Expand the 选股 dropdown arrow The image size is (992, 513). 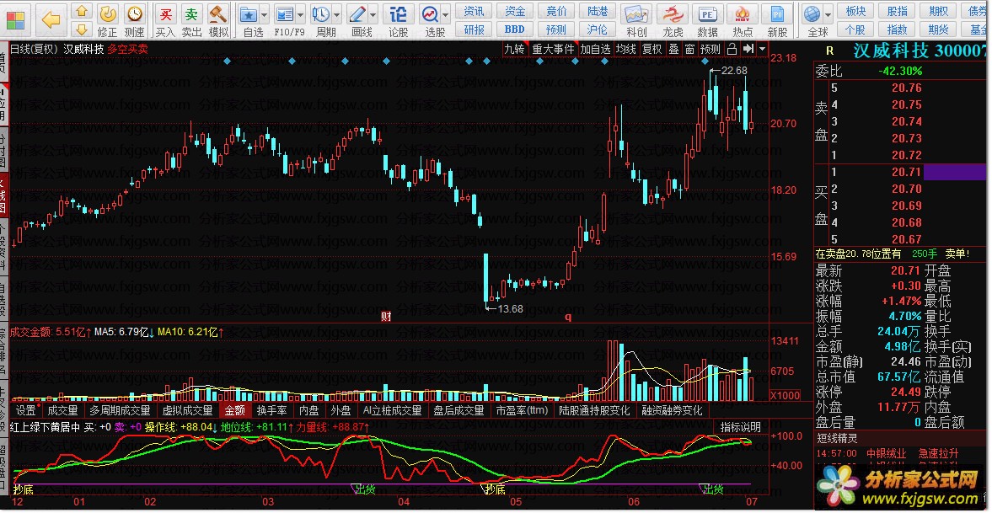click(446, 14)
